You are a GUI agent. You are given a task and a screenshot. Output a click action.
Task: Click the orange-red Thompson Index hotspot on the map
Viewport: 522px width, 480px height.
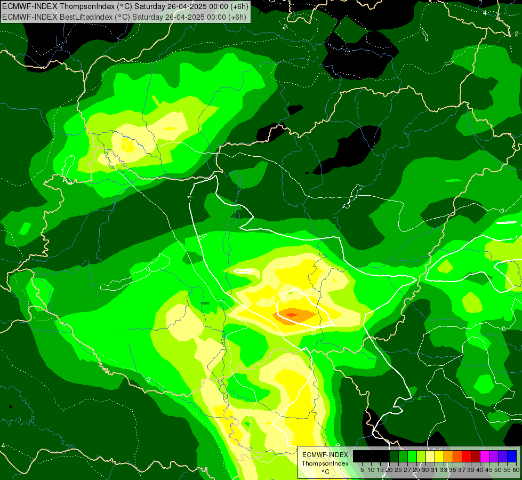pos(292,315)
